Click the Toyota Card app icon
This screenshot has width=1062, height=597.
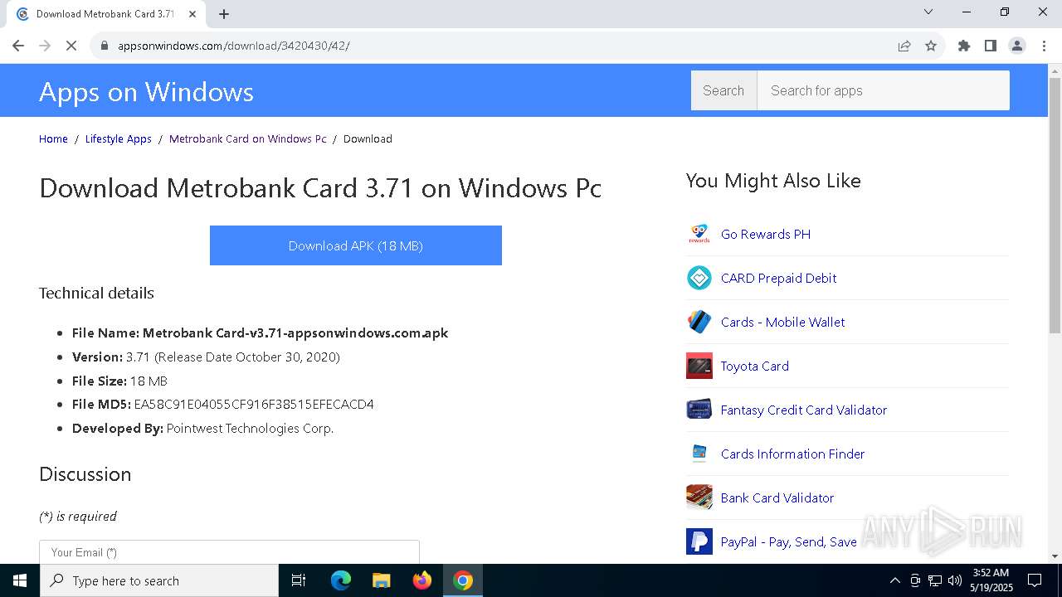pos(699,366)
